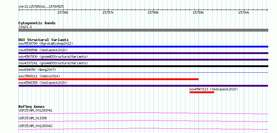Click the nsv4567930 (gnomADStructuralVariants) label

[x=53, y=57]
